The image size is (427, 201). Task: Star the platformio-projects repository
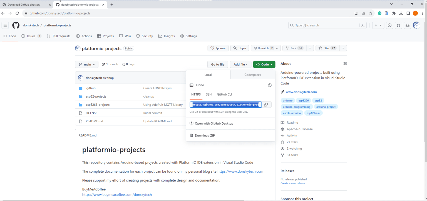[327, 48]
